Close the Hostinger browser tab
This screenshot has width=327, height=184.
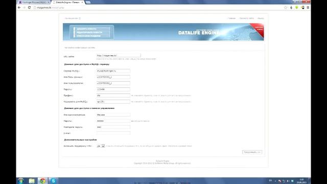pyautogui.click(x=49, y=2)
